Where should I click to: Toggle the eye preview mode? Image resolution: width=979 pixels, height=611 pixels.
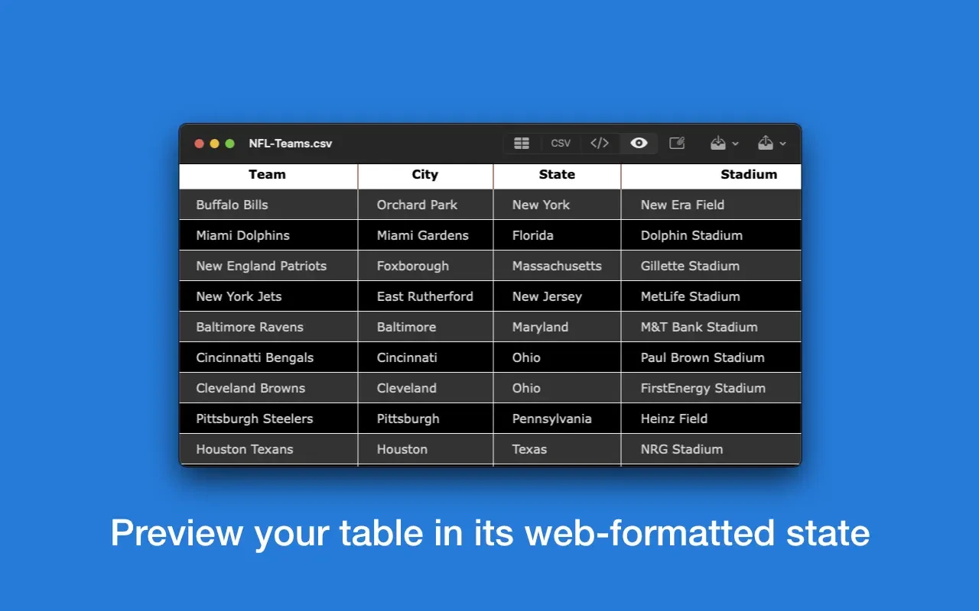[x=639, y=144]
